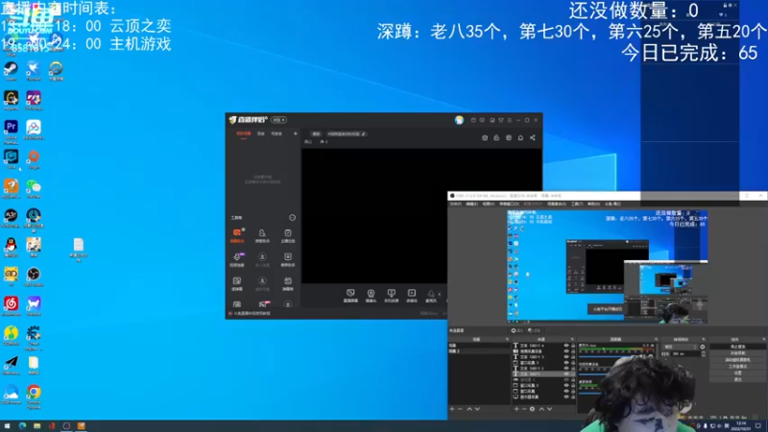768x432 pixels.
Task: Toggle visibility of 文本 (GDI+) 2 source
Action: [x=566, y=368]
